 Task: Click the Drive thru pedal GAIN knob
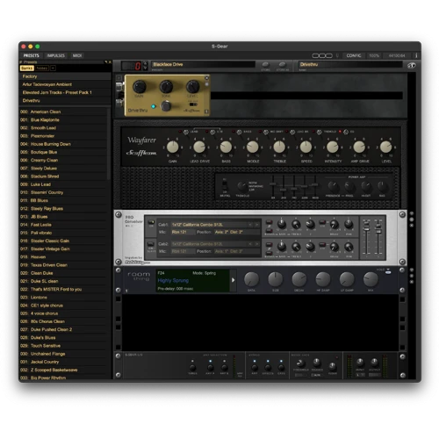tap(140, 86)
